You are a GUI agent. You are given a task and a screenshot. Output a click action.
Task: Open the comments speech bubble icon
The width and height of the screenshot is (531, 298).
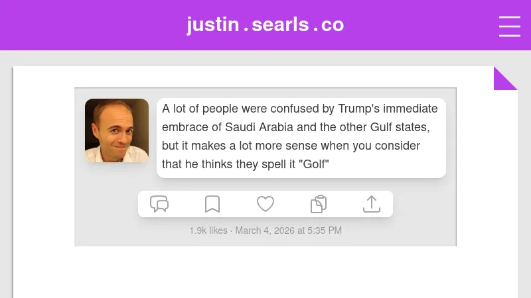coord(159,204)
